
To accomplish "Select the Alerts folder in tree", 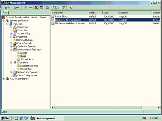I will [x=22, y=53].
